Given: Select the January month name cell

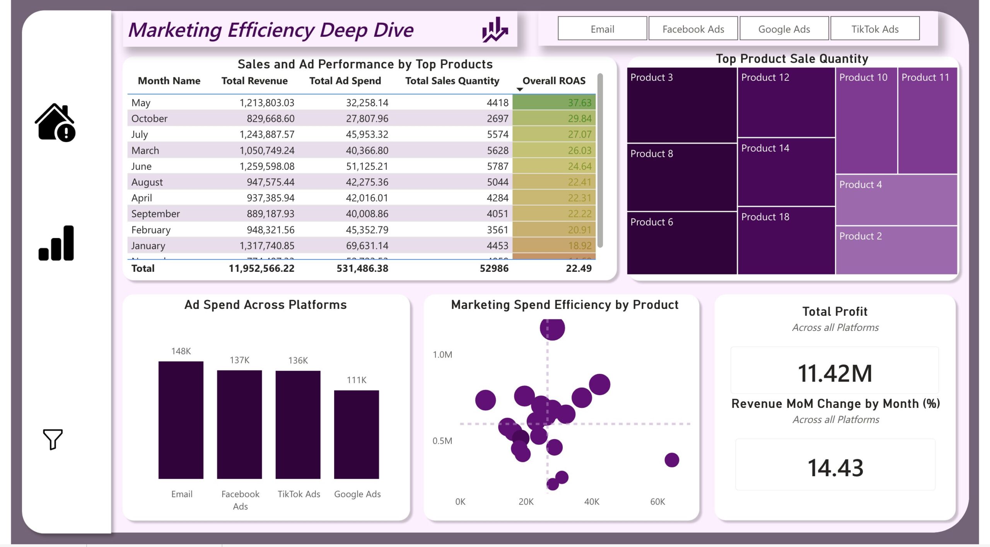Looking at the screenshot, I should (x=148, y=245).
